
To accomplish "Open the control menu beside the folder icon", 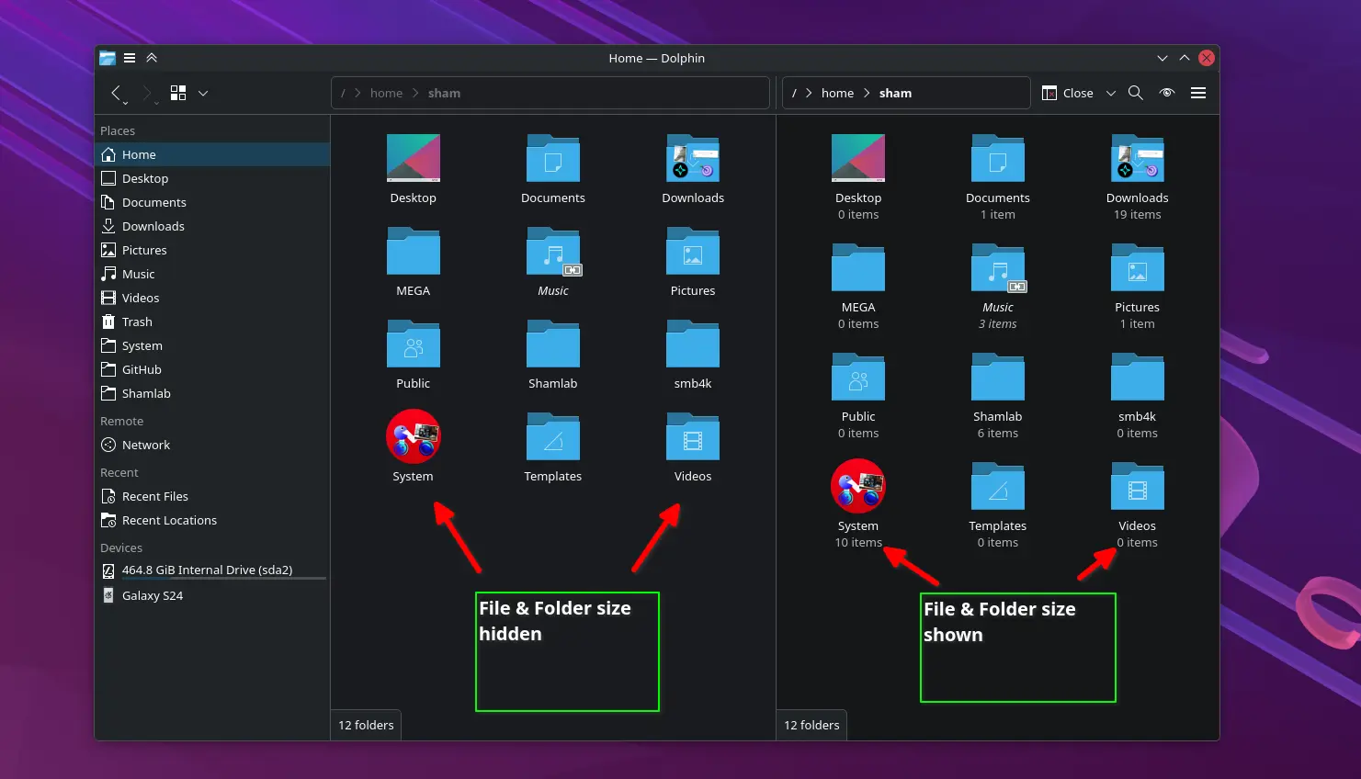I will (x=130, y=57).
